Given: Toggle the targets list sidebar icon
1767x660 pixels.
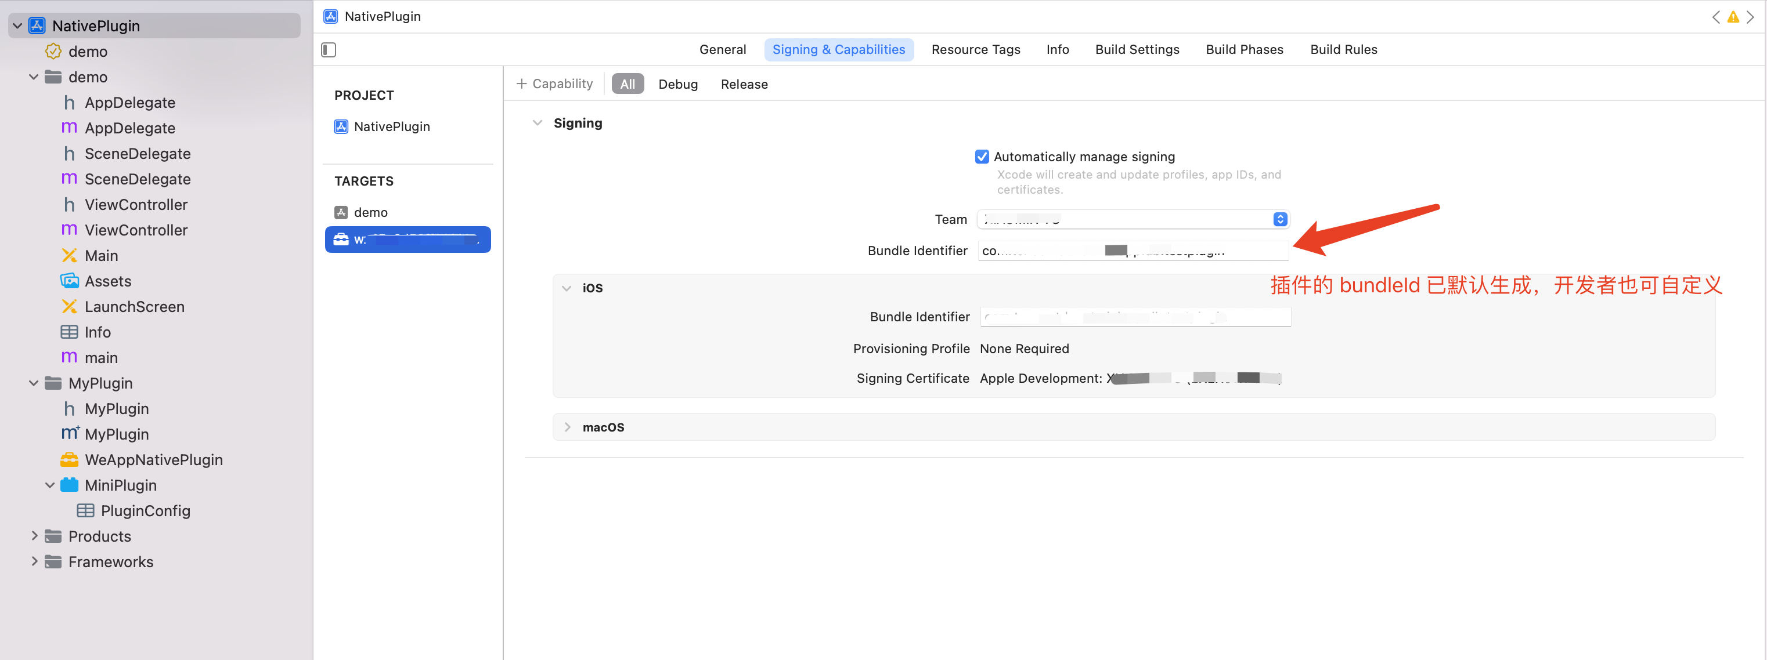Looking at the screenshot, I should click(329, 49).
